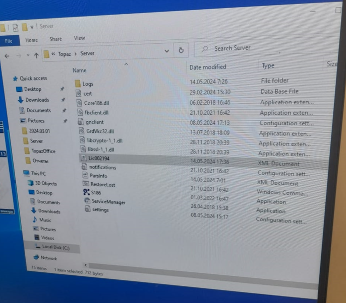Open Customize Quick Access Toolbar dropdown
This screenshot has width=346, height=303.
(x=32, y=27)
